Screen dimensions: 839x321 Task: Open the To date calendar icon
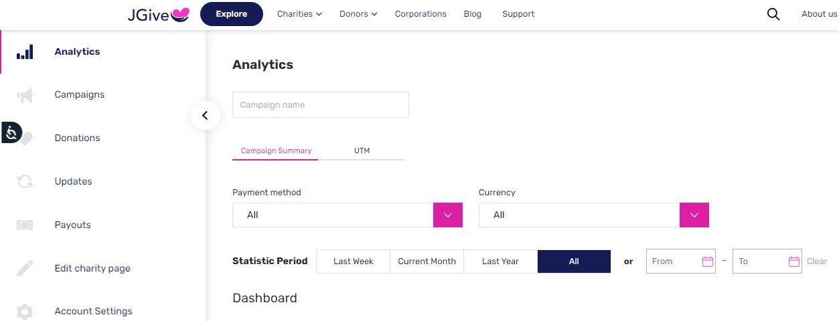point(794,261)
